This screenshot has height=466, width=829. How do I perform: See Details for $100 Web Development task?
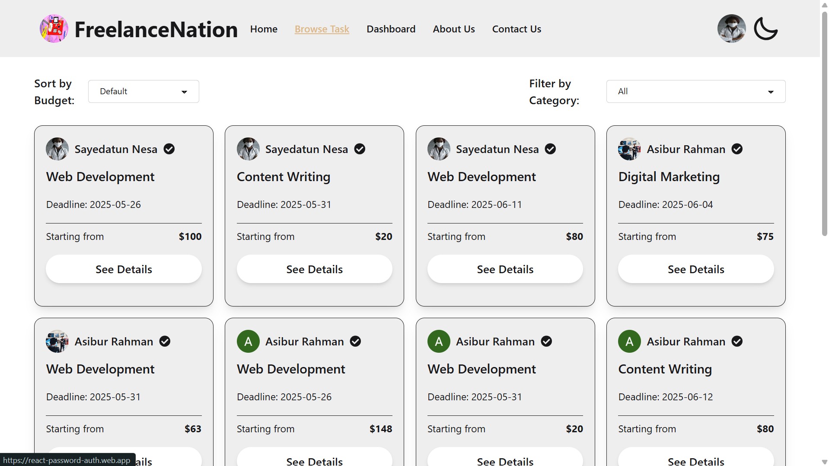pos(124,269)
